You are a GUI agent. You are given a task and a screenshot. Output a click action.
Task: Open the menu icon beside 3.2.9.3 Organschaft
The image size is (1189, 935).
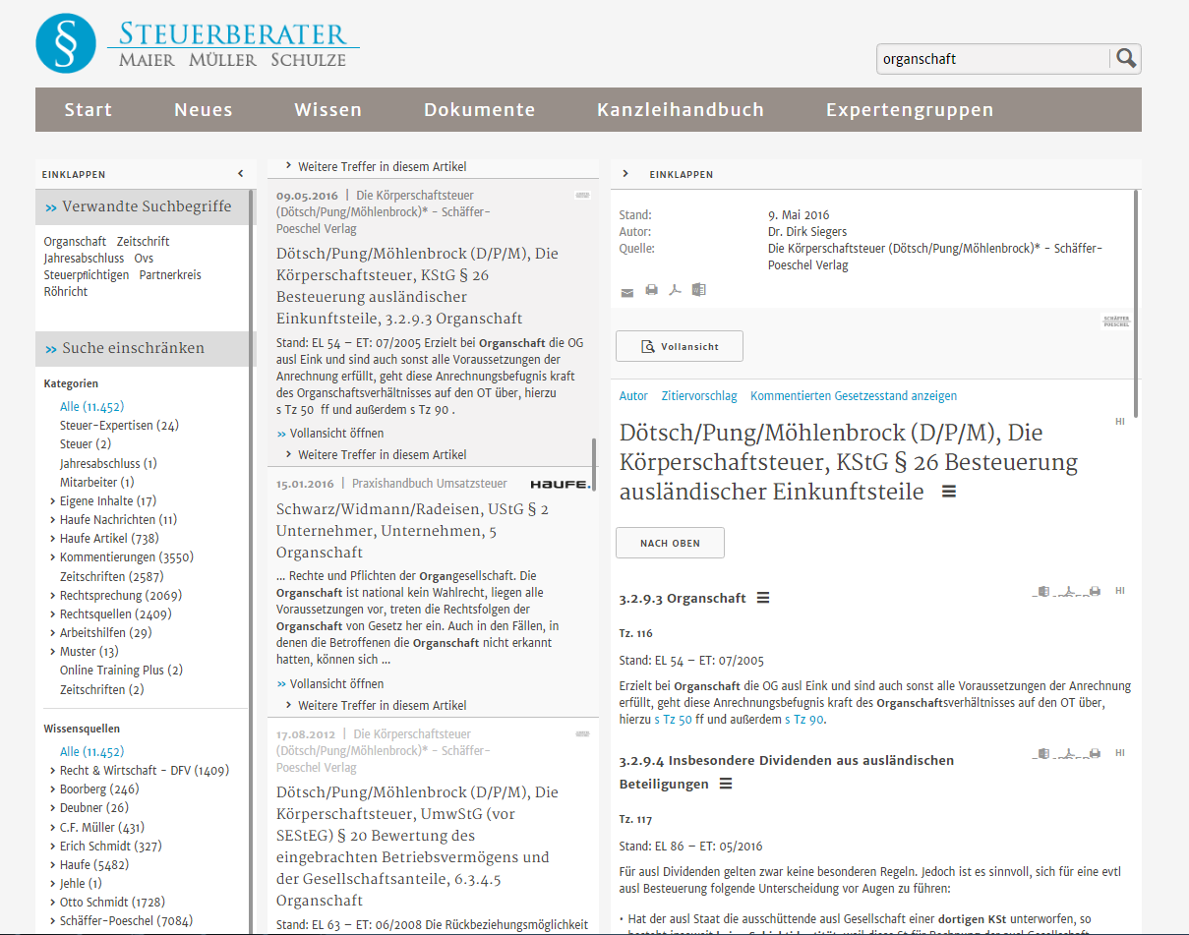763,598
